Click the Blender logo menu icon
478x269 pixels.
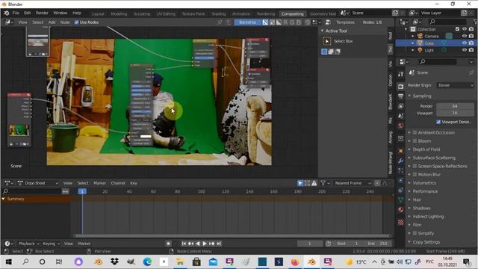tap(7, 13)
